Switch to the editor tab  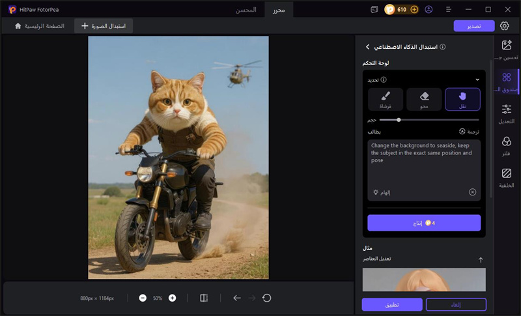(279, 10)
